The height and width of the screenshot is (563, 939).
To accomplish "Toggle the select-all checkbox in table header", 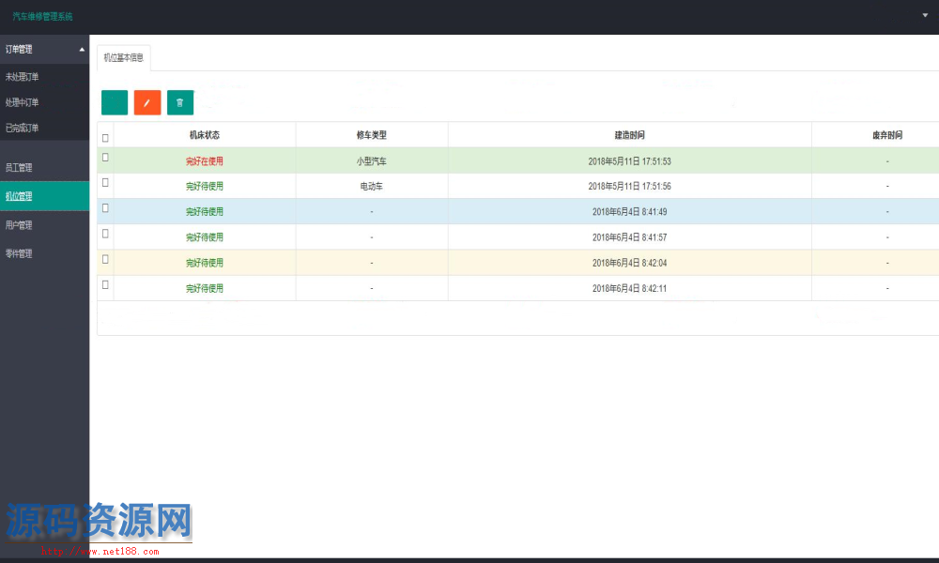I will 105,137.
